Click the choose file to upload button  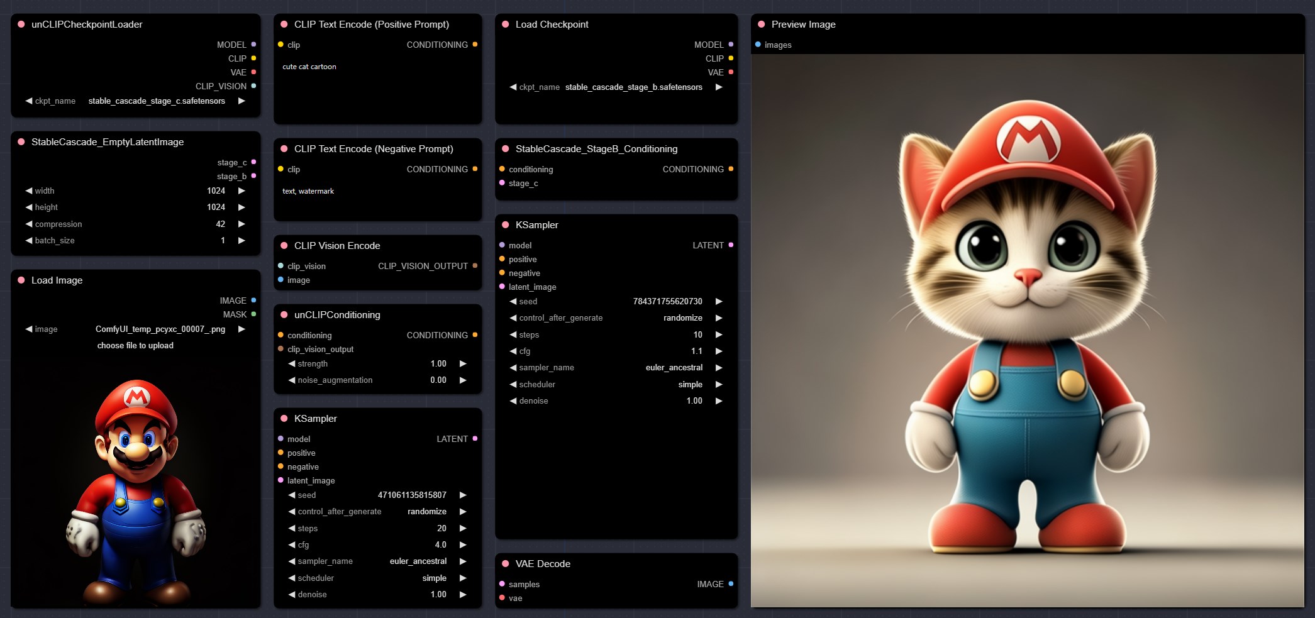tap(135, 346)
